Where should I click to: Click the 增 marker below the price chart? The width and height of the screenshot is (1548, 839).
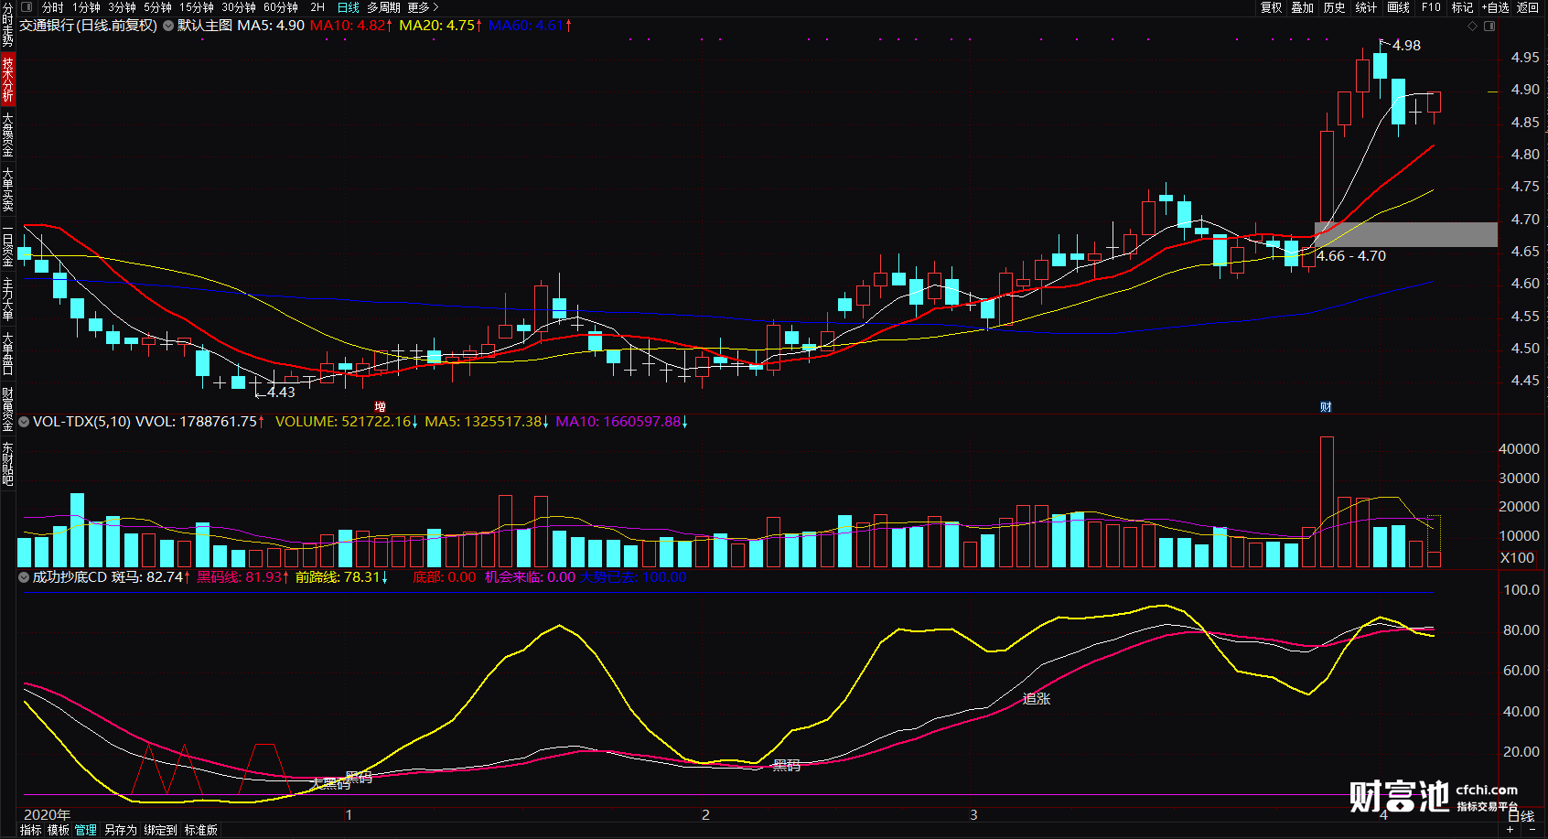[380, 407]
